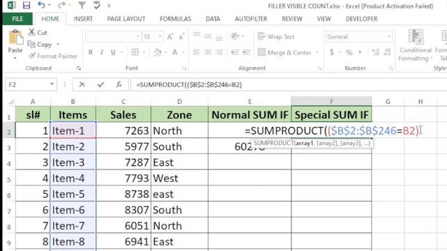Click the Filter funnel icon in quick access toolbar
447x251 pixels.
[x=82, y=5]
